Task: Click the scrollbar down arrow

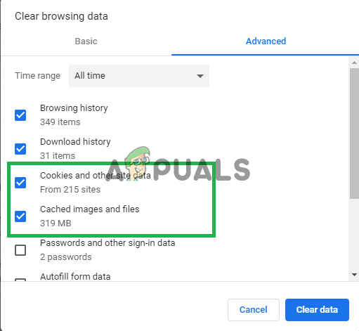Action: pyautogui.click(x=354, y=275)
